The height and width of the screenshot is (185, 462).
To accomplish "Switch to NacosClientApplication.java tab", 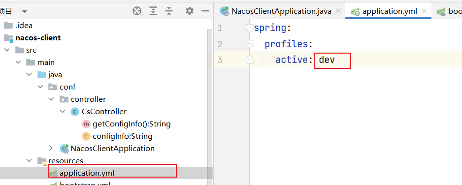I will point(281,11).
